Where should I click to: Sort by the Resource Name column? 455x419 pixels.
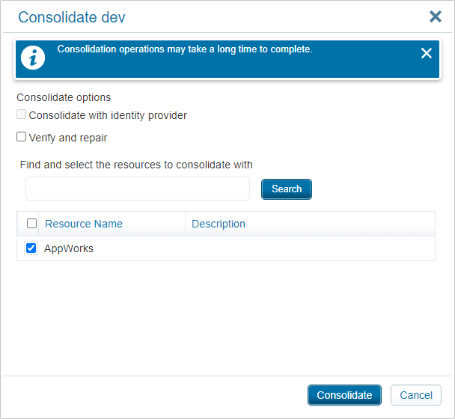(84, 224)
